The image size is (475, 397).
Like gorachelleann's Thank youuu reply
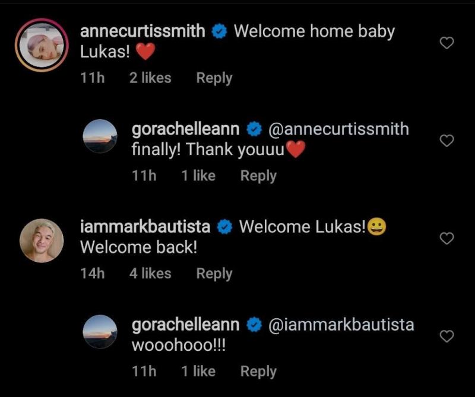pyautogui.click(x=446, y=140)
